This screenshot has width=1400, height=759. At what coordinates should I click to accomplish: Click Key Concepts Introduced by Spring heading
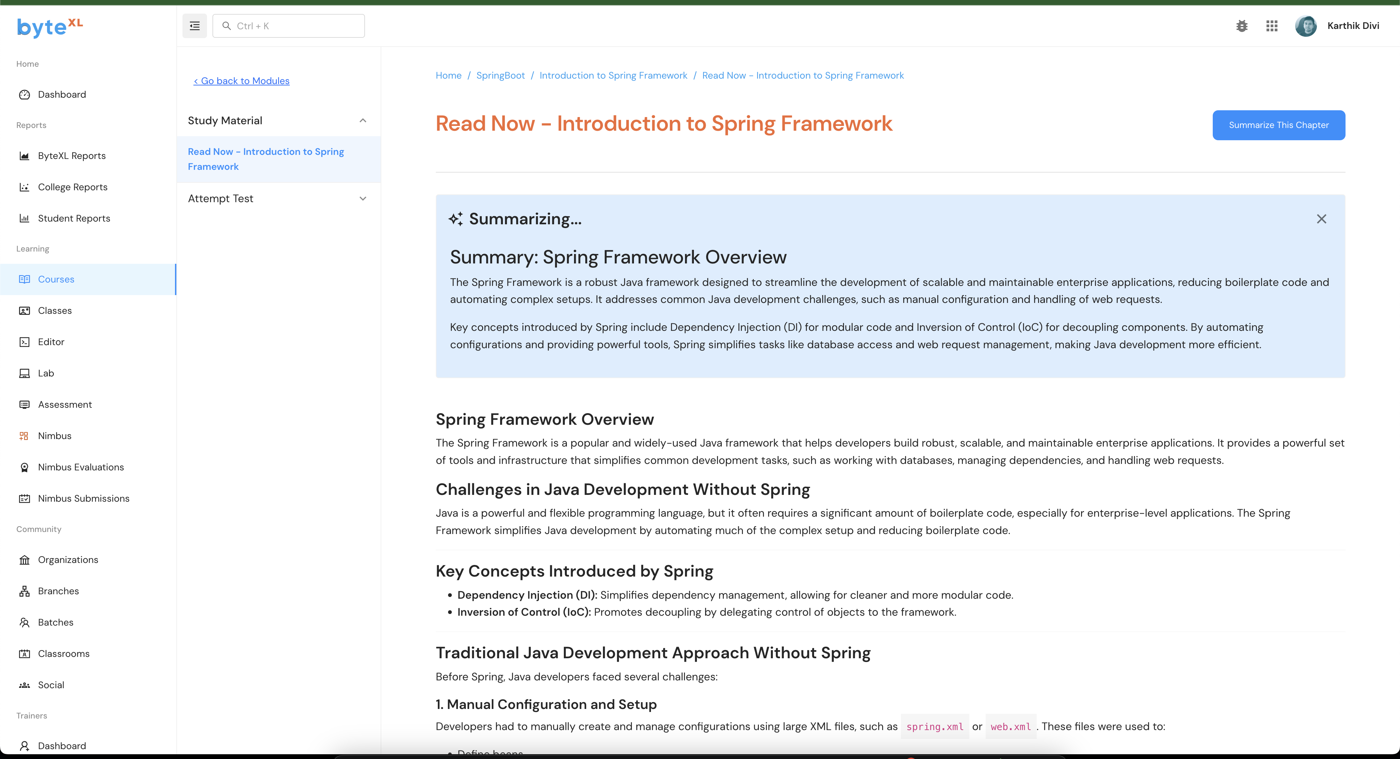[574, 571]
